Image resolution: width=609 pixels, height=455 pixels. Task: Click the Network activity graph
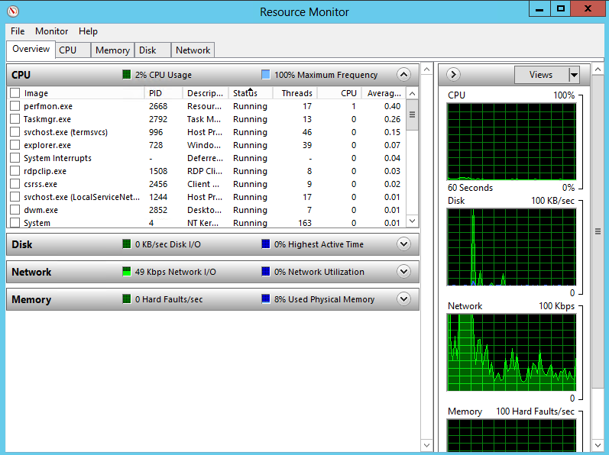click(511, 353)
